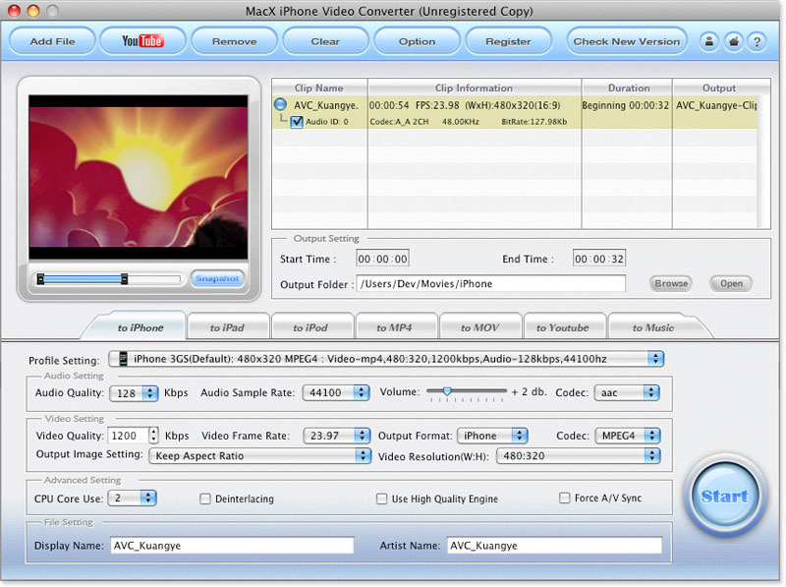
Task: Click the Video Quality stepper arrows
Action: click(153, 436)
